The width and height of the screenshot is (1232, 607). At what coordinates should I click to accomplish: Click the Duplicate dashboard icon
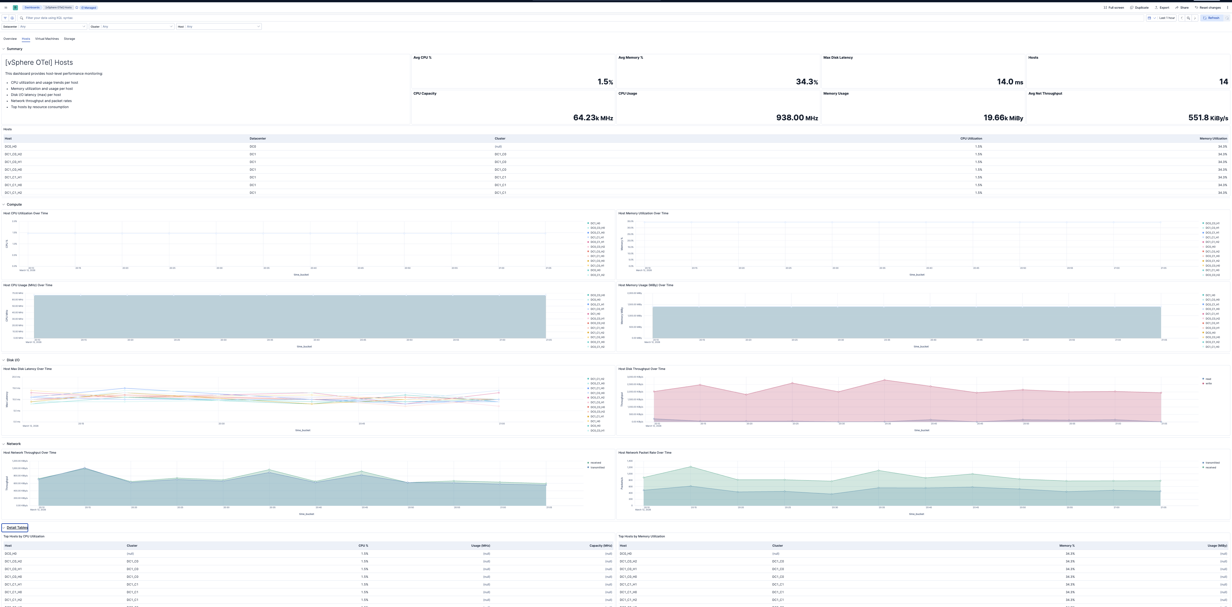(1132, 8)
